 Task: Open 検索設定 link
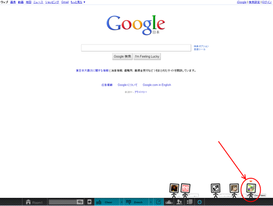coord(254,2)
